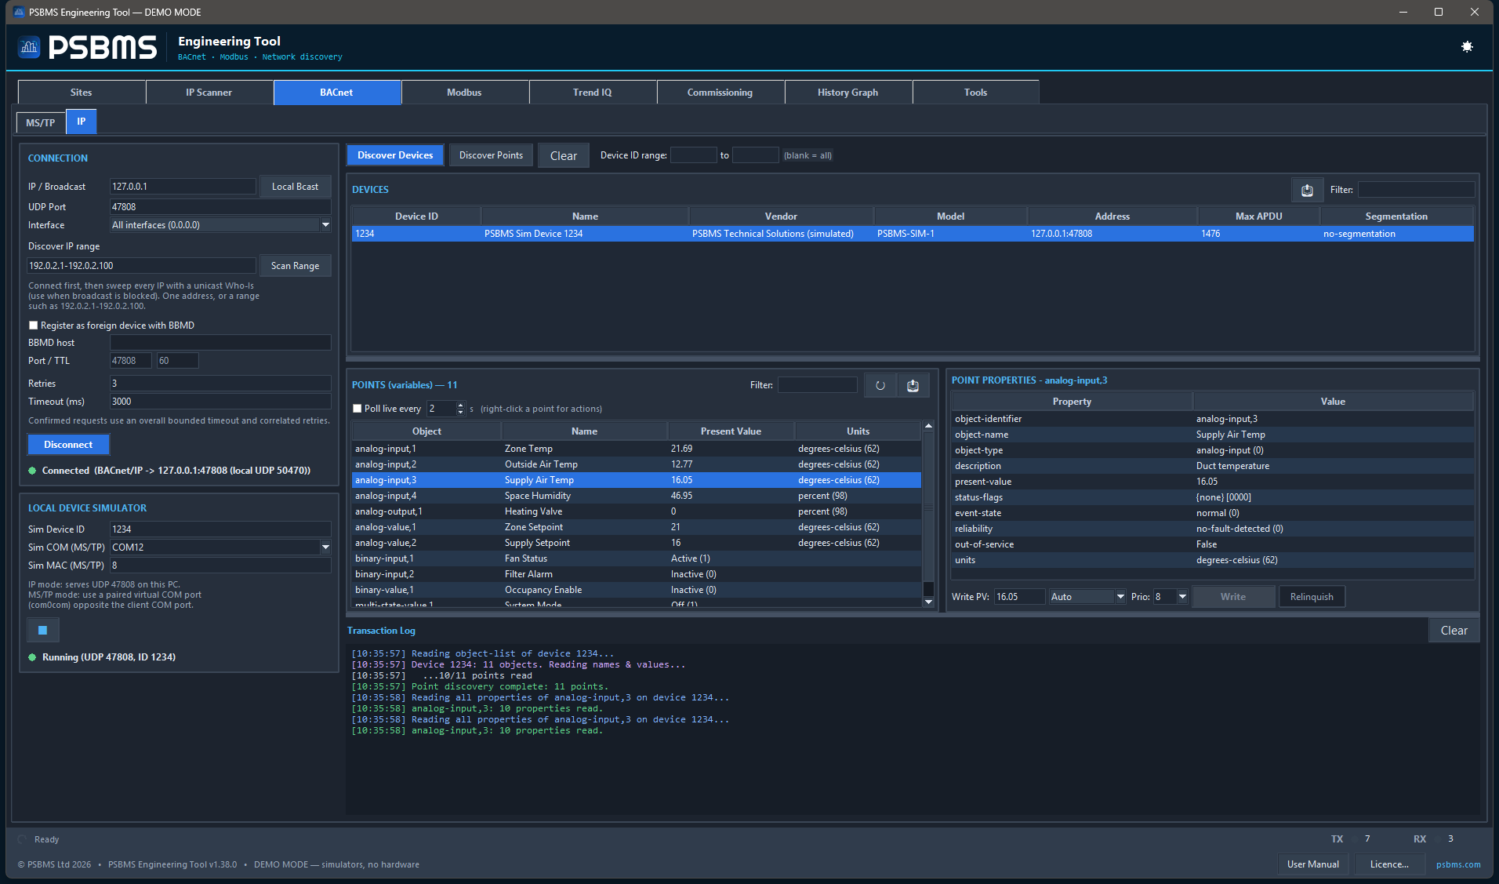Click the Discover Points button

[492, 155]
